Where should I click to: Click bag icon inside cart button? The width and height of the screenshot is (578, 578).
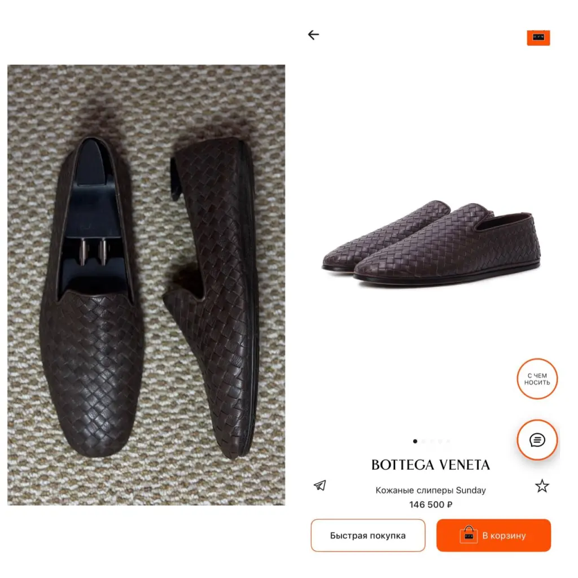468,535
